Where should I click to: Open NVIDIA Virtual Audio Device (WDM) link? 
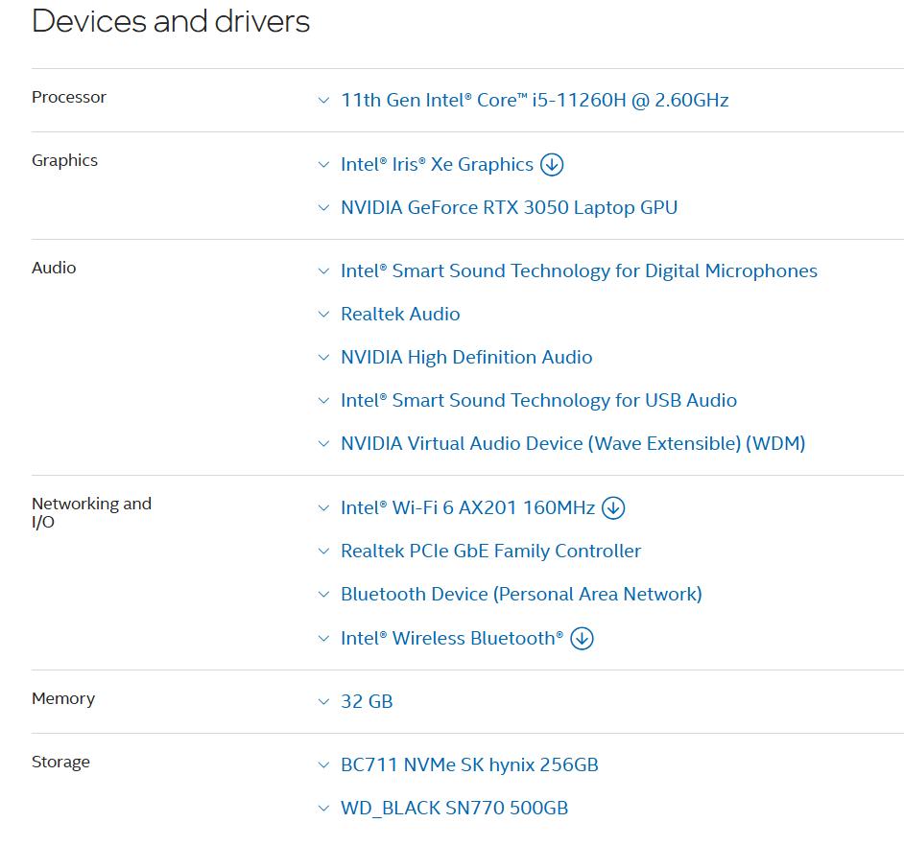click(573, 444)
